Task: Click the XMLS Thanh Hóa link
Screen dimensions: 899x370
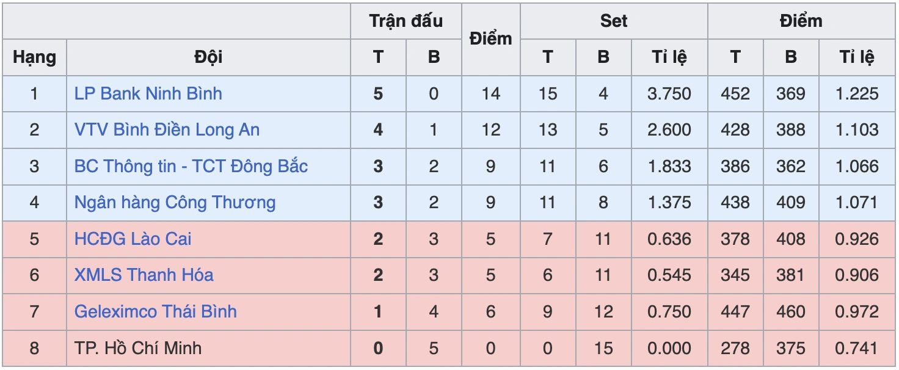Action: click(x=144, y=275)
